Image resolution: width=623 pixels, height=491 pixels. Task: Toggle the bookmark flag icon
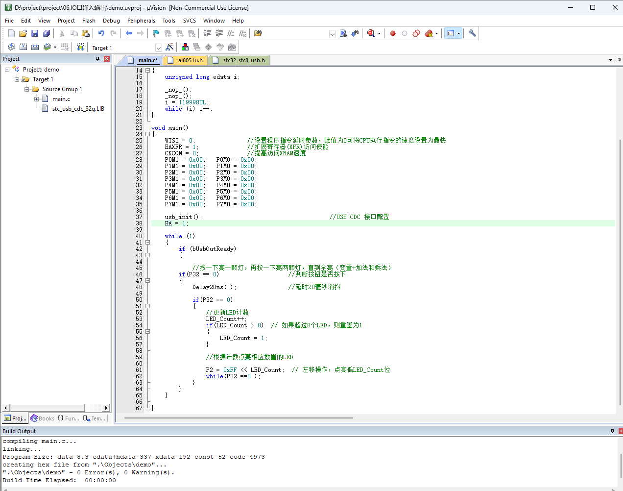[x=156, y=33]
